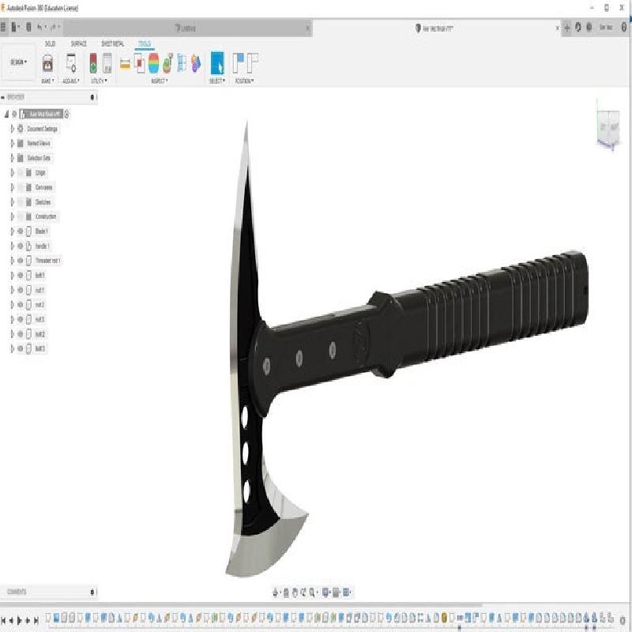
Task: Click the Measure tool in Inspect group
Action: (x=125, y=63)
